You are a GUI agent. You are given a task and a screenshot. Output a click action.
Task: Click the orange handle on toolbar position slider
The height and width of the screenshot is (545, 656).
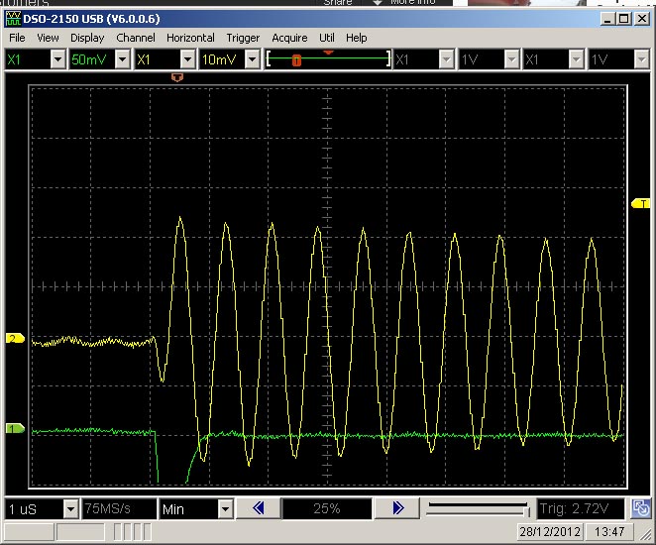(x=296, y=60)
